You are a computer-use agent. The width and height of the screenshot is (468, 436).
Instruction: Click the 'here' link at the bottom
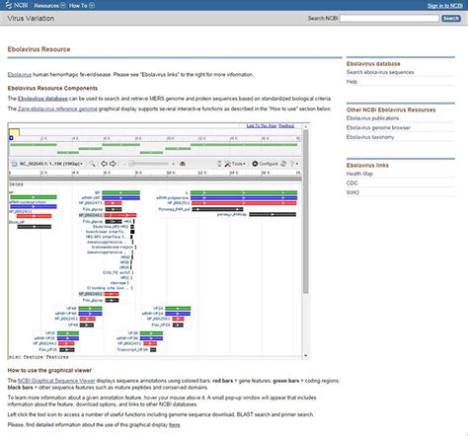[175, 425]
